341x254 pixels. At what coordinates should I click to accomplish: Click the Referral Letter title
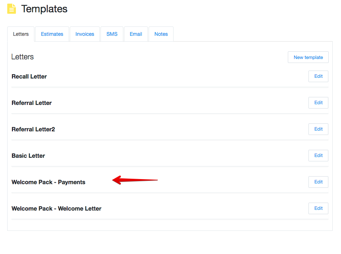(31, 103)
